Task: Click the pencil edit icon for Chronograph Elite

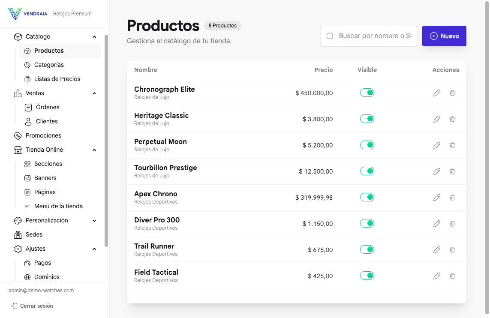Action: (x=437, y=93)
